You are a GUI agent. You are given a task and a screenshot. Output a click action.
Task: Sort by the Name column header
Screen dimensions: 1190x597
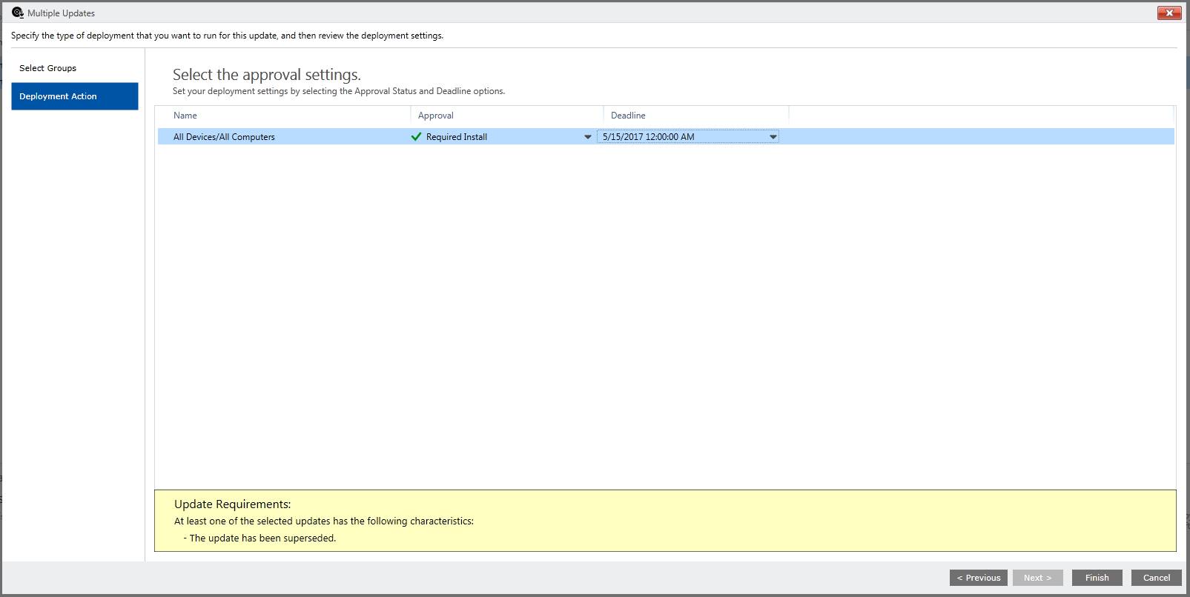185,116
